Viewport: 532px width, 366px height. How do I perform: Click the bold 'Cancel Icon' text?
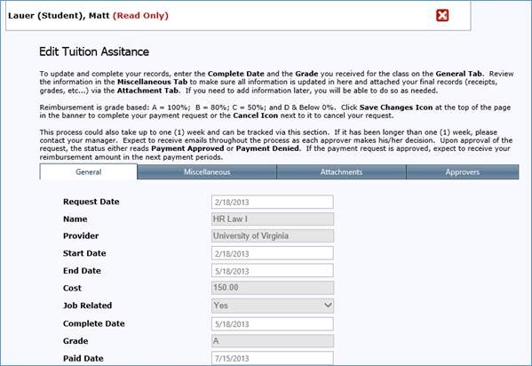[x=256, y=115]
